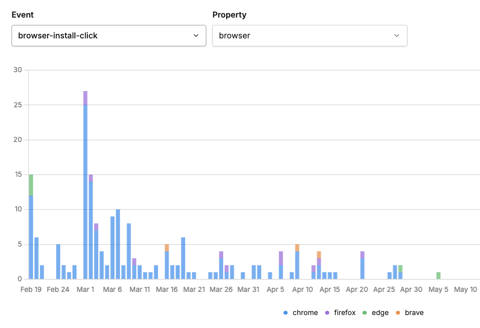Click the x-axis label Apr 25

(x=384, y=290)
